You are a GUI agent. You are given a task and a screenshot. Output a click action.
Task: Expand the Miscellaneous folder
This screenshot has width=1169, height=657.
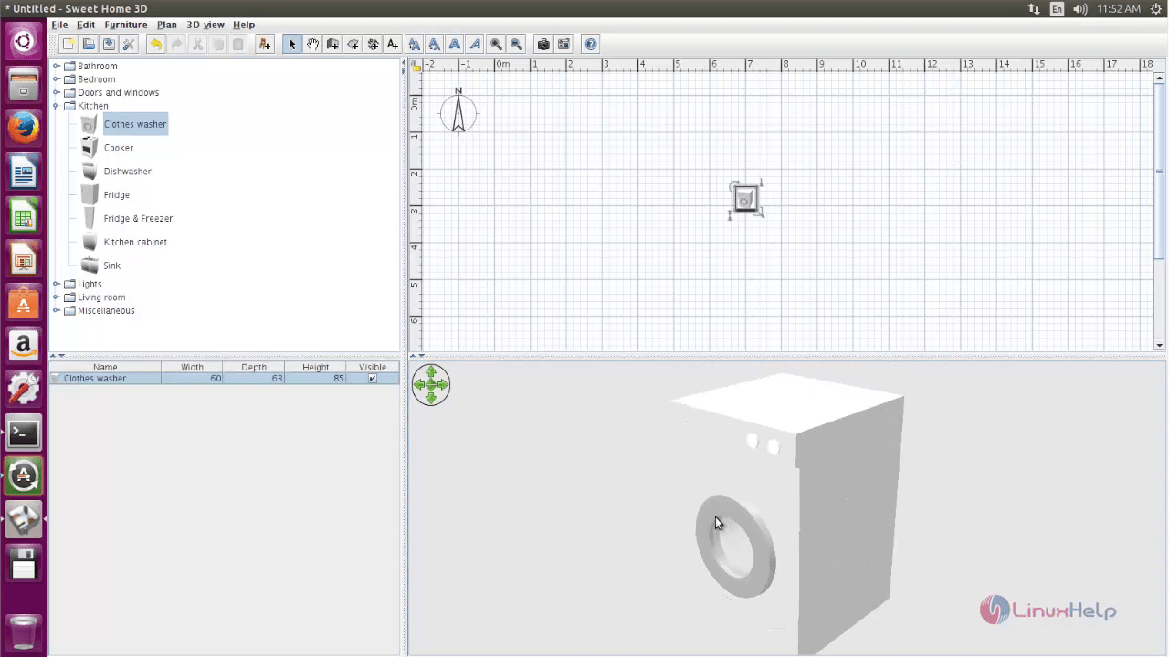pyautogui.click(x=57, y=310)
